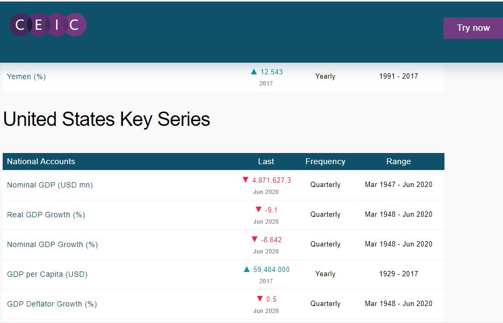Click red down arrow beside -8.642
This screenshot has width=503, height=323.
pos(254,240)
